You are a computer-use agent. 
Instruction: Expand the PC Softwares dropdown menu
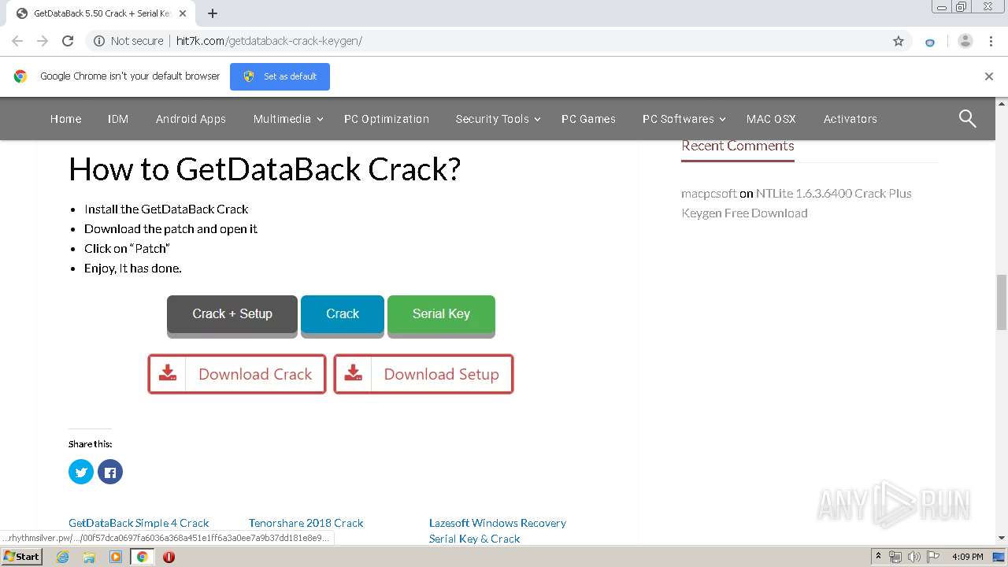pyautogui.click(x=684, y=119)
